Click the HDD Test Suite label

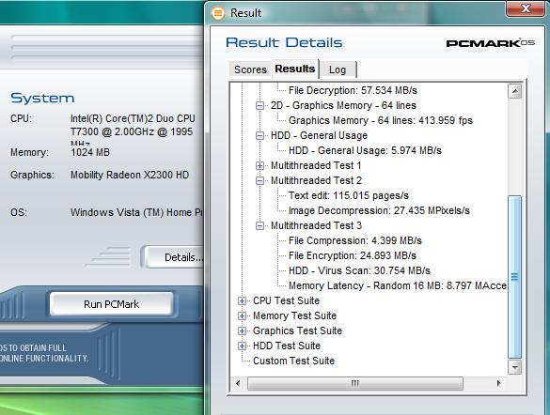[x=287, y=346]
